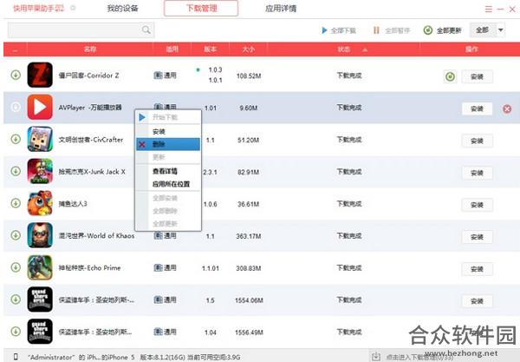
Task: Click the 操作 column header
Action: point(471,49)
